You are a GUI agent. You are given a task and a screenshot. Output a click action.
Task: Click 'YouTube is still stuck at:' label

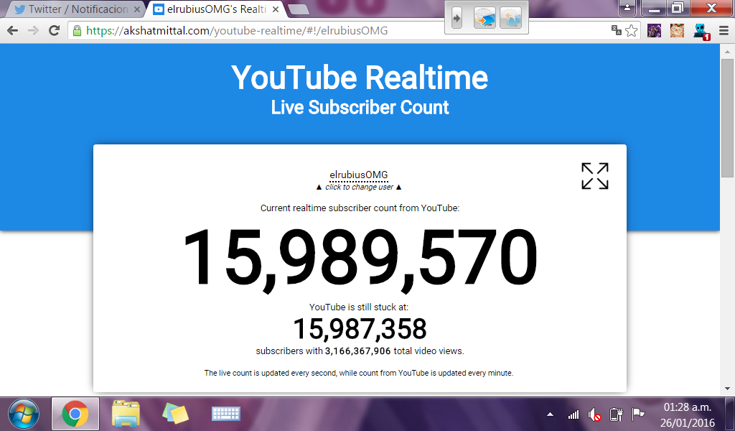click(x=359, y=307)
